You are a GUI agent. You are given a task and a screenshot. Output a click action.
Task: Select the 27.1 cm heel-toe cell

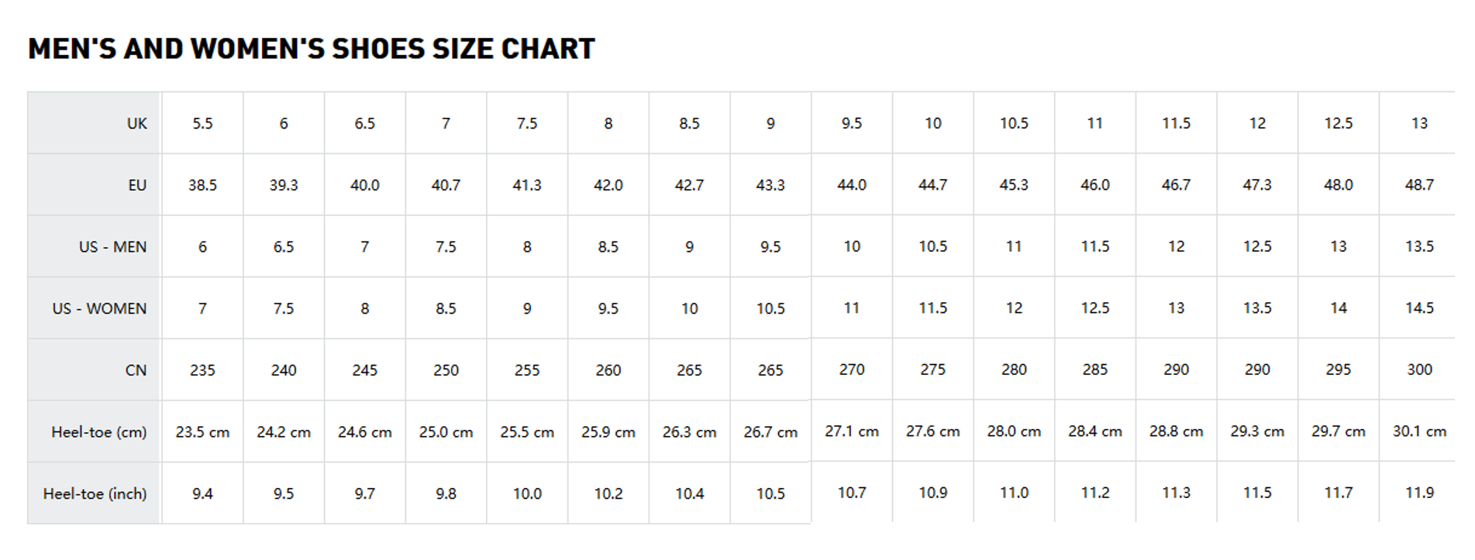click(852, 431)
